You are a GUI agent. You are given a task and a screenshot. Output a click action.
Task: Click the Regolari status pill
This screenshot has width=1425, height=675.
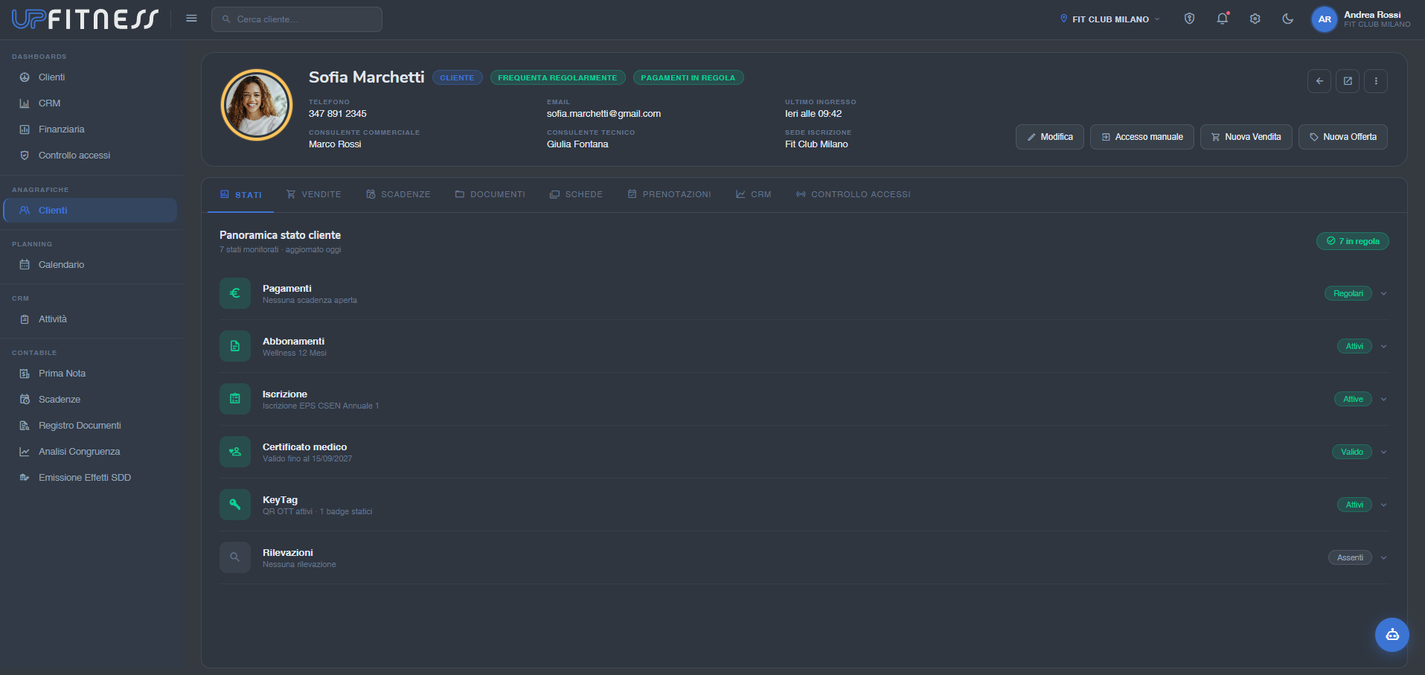pos(1348,294)
